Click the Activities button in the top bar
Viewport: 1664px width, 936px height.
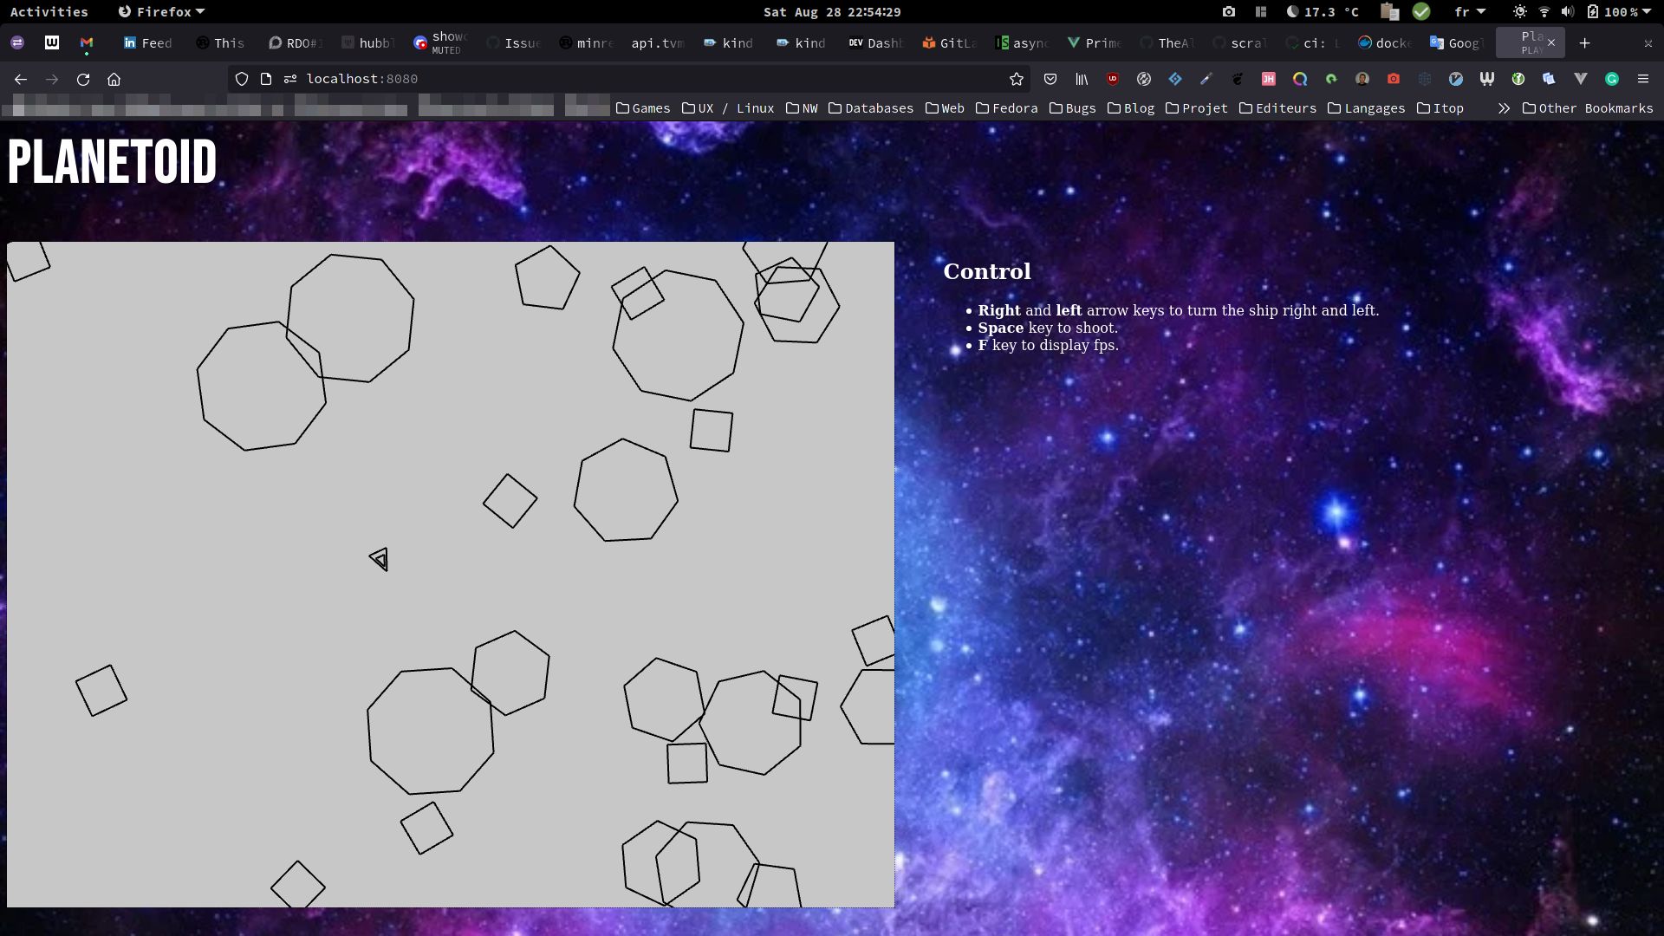point(49,11)
